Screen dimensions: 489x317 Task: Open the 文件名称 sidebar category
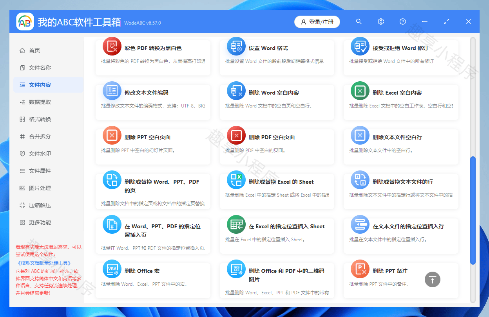[x=49, y=68]
